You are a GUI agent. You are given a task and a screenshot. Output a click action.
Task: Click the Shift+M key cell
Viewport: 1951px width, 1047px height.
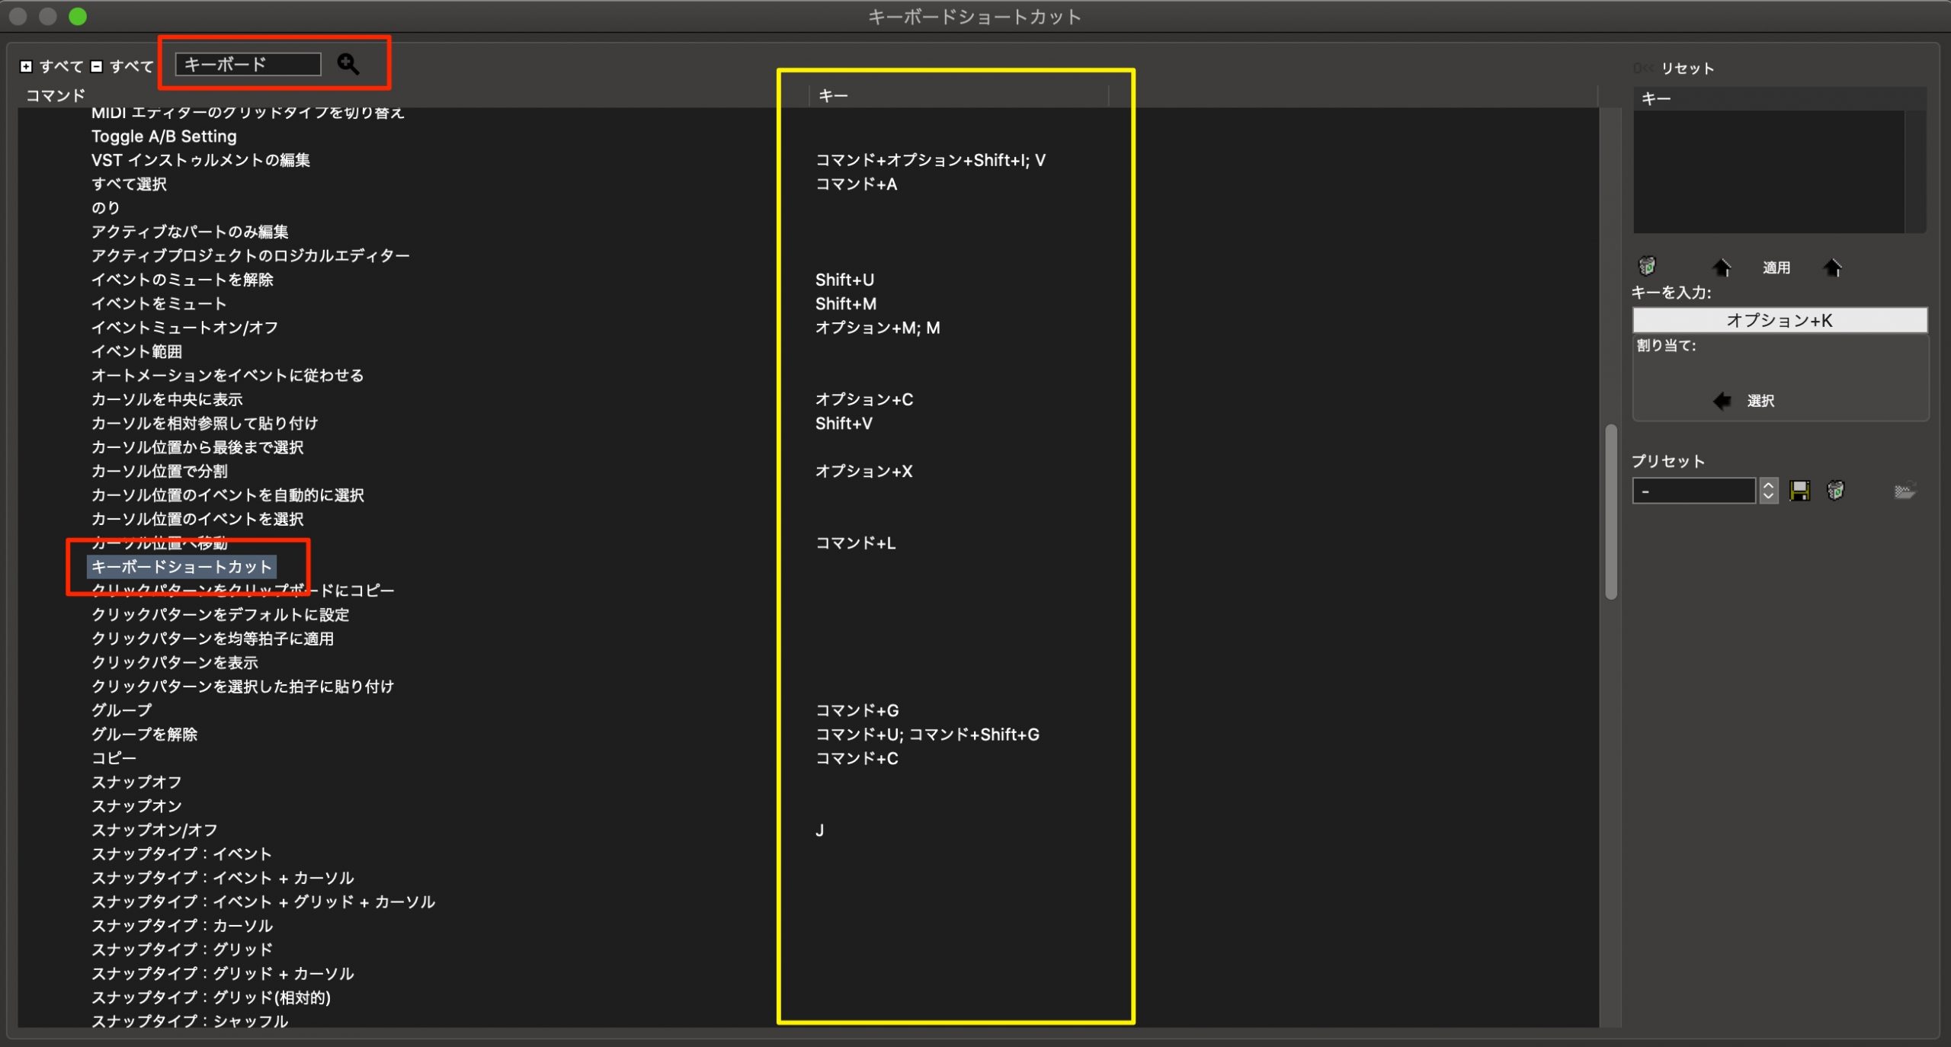tap(846, 304)
